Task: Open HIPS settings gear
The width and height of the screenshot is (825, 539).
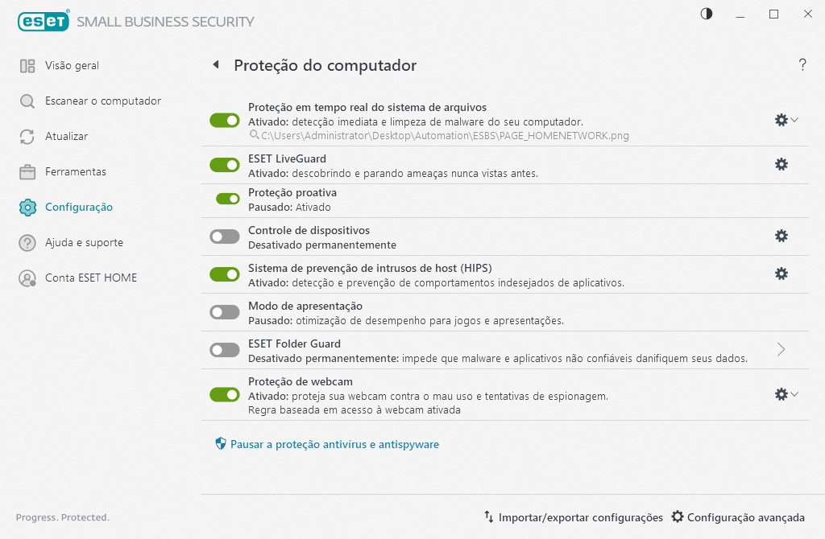Action: 781,274
